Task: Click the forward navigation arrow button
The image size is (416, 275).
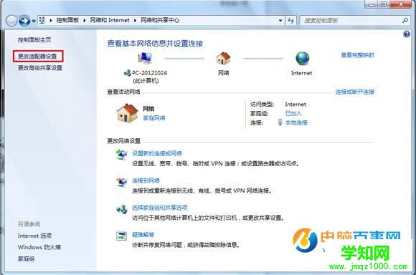Action: point(24,20)
